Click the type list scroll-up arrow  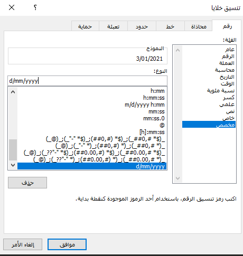[13, 92]
